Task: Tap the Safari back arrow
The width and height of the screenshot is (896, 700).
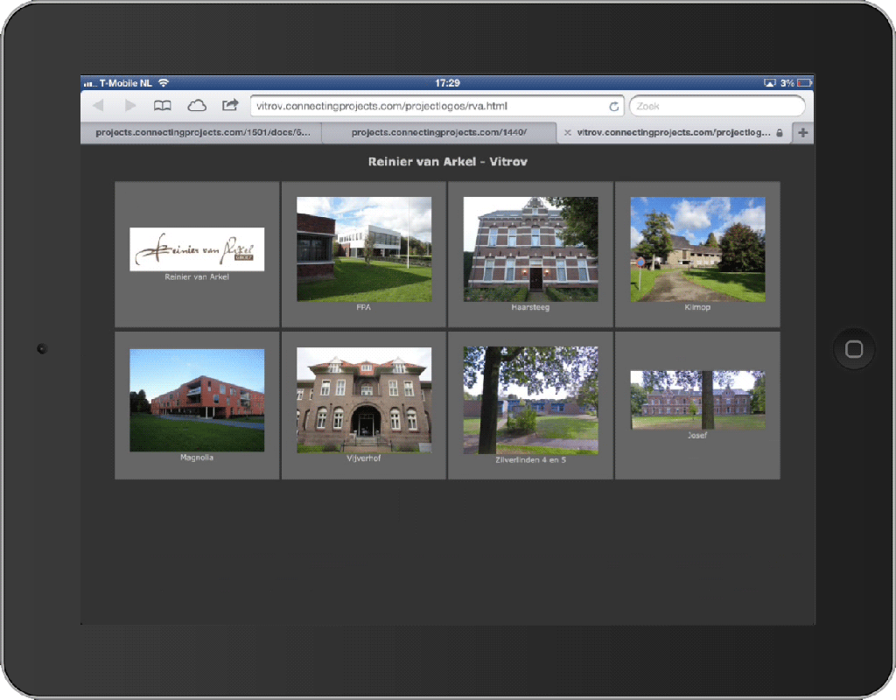Action: (98, 106)
